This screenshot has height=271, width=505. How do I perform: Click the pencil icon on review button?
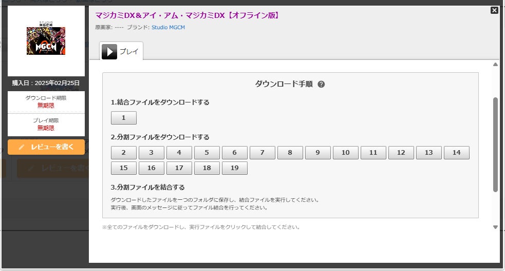coord(22,147)
